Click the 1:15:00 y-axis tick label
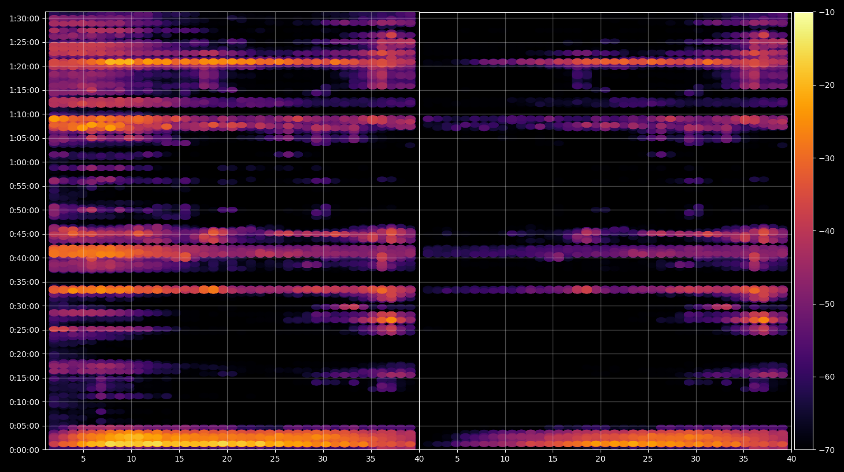The width and height of the screenshot is (844, 472). point(24,90)
